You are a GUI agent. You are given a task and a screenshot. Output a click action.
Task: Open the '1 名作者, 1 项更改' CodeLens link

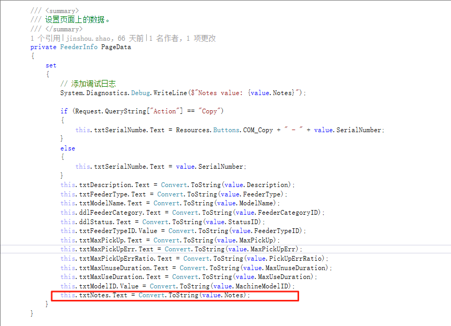point(182,38)
